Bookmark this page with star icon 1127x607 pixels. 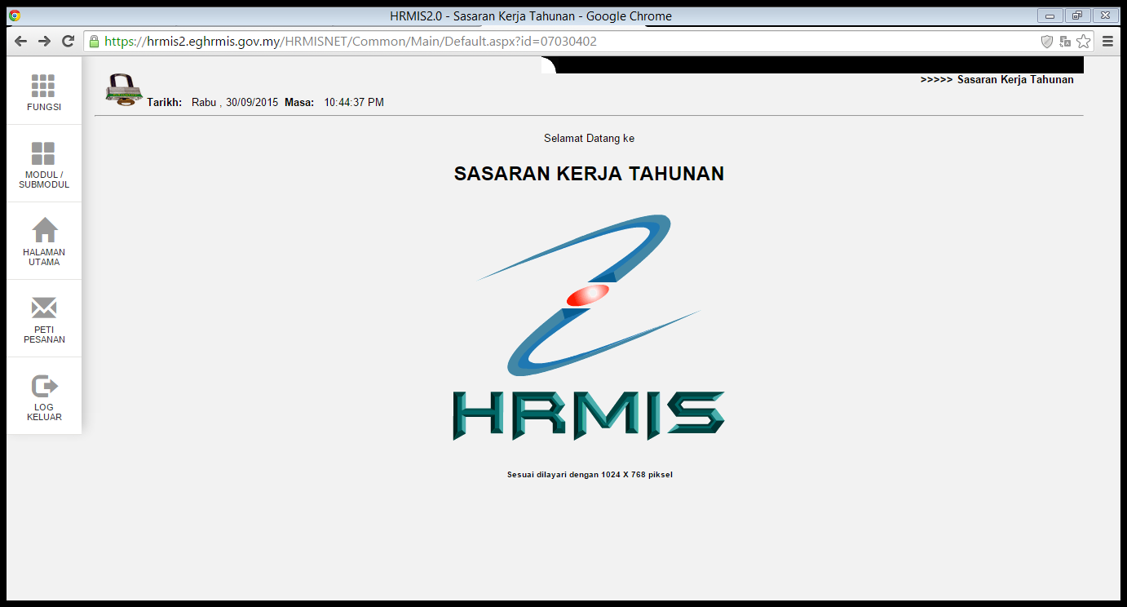[1083, 41]
